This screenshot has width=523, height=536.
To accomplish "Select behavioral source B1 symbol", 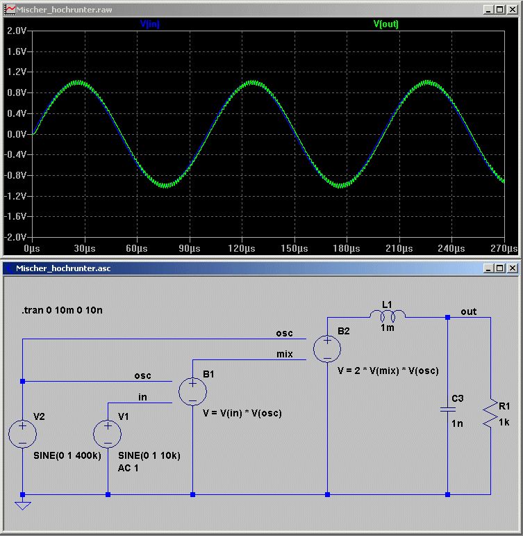I will [x=192, y=391].
